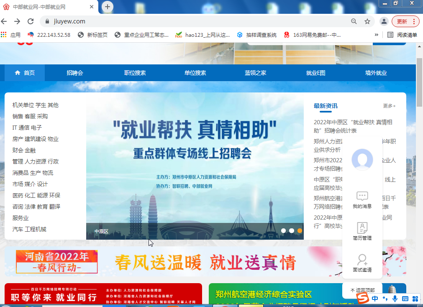This screenshot has width=423, height=307.
Task: Click the zoom magnifier icon in address bar
Action: tap(354, 21)
